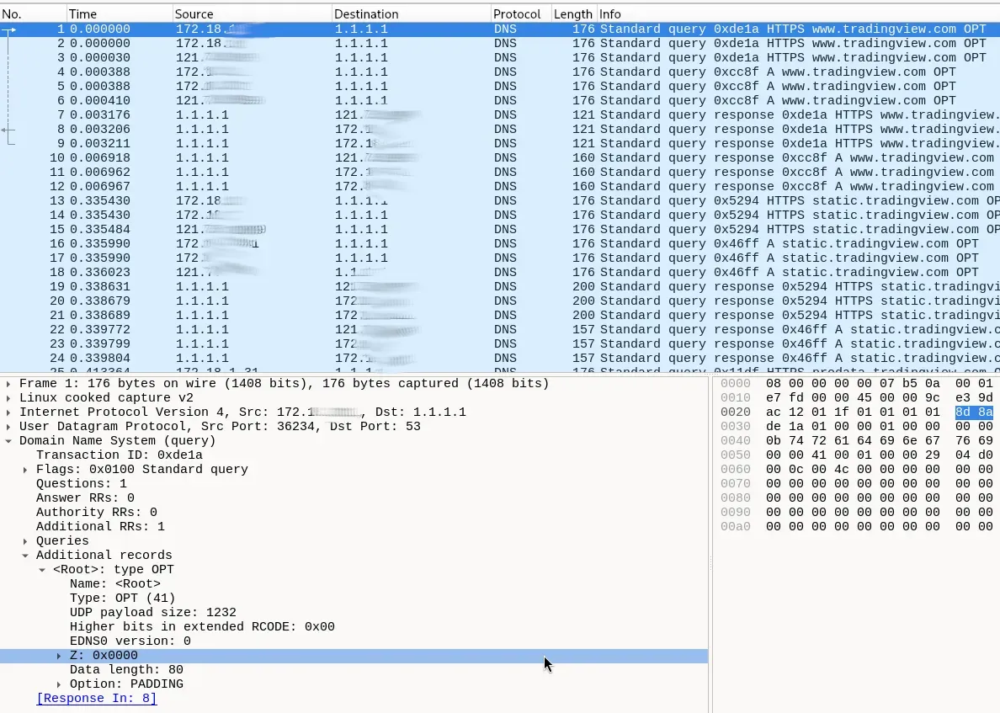Select packet 4 A query www.tradingview.com
The image size is (1000, 713).
click(500, 72)
